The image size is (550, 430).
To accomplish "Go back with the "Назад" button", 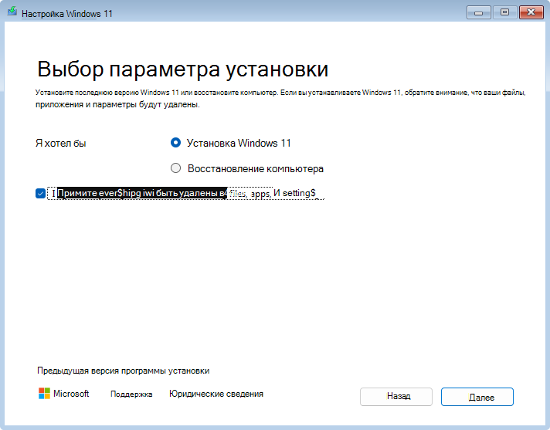I will 396,397.
